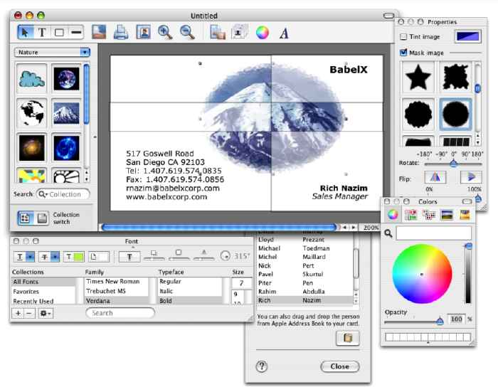This screenshot has height=392, width=498.
Task: Choose the soft round mask shape
Action: [x=455, y=115]
